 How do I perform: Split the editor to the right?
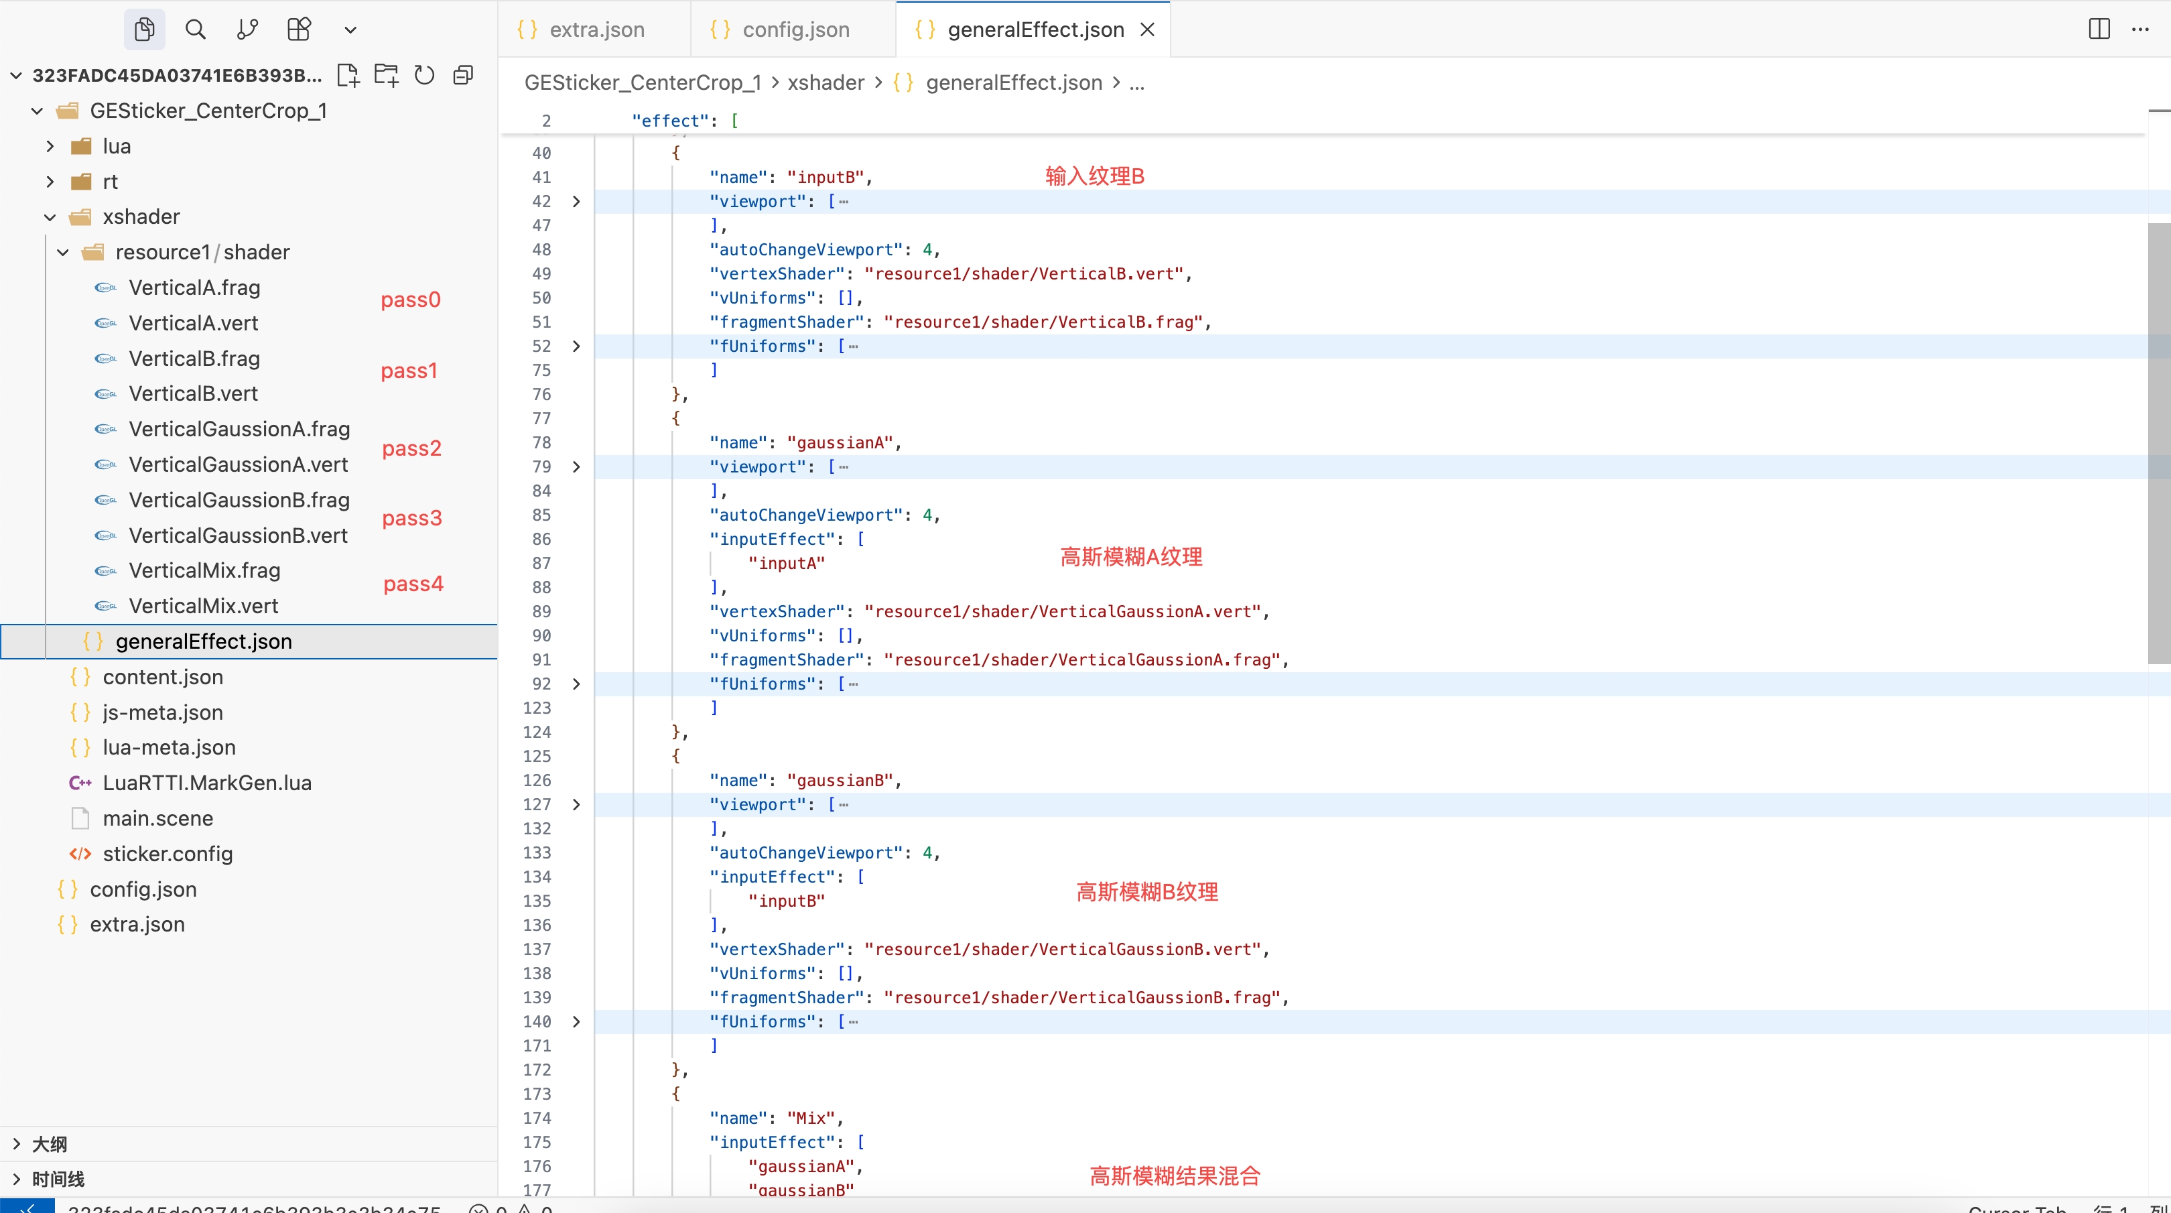(x=2099, y=29)
